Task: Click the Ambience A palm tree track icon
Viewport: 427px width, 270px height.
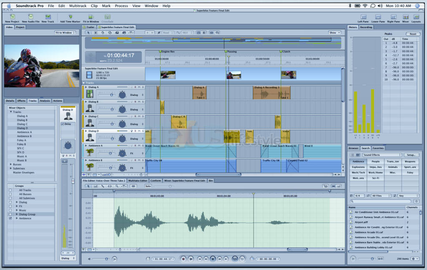Action: 90,152
